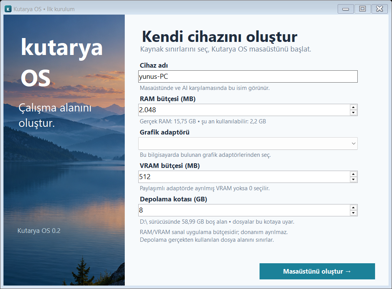Click the 'kutarya OS' logo text
Screen dimensions: 392x289
pyautogui.click(x=62, y=62)
